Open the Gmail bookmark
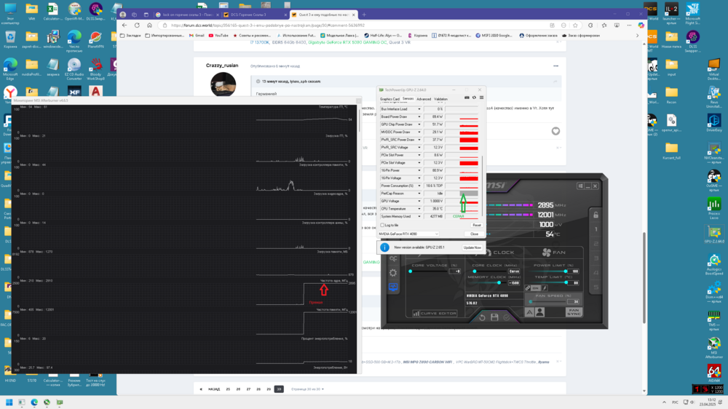Screen dimensions: 728x409 (x=197, y=35)
